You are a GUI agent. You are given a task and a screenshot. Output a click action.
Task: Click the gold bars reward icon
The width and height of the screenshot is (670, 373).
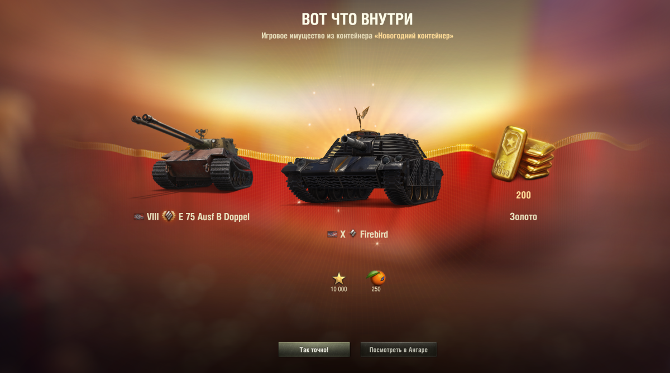tap(523, 153)
